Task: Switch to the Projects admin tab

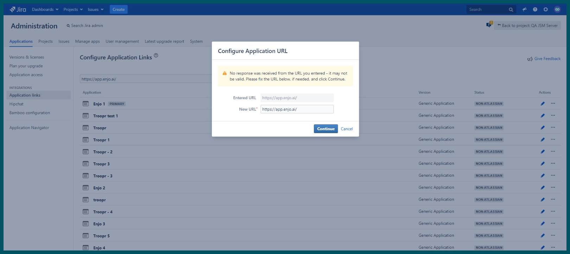Action: (45, 41)
